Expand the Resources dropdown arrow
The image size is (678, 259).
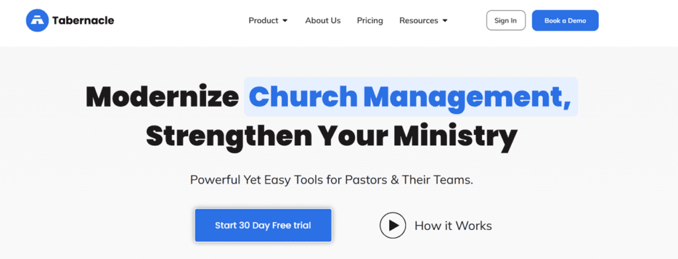[445, 20]
